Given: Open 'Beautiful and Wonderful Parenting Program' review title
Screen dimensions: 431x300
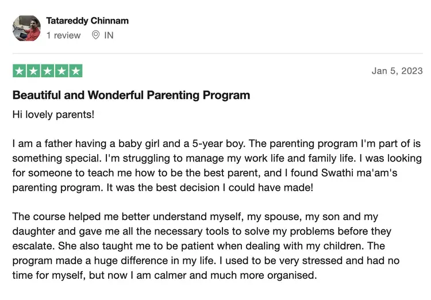Looking at the screenshot, I should (x=131, y=95).
